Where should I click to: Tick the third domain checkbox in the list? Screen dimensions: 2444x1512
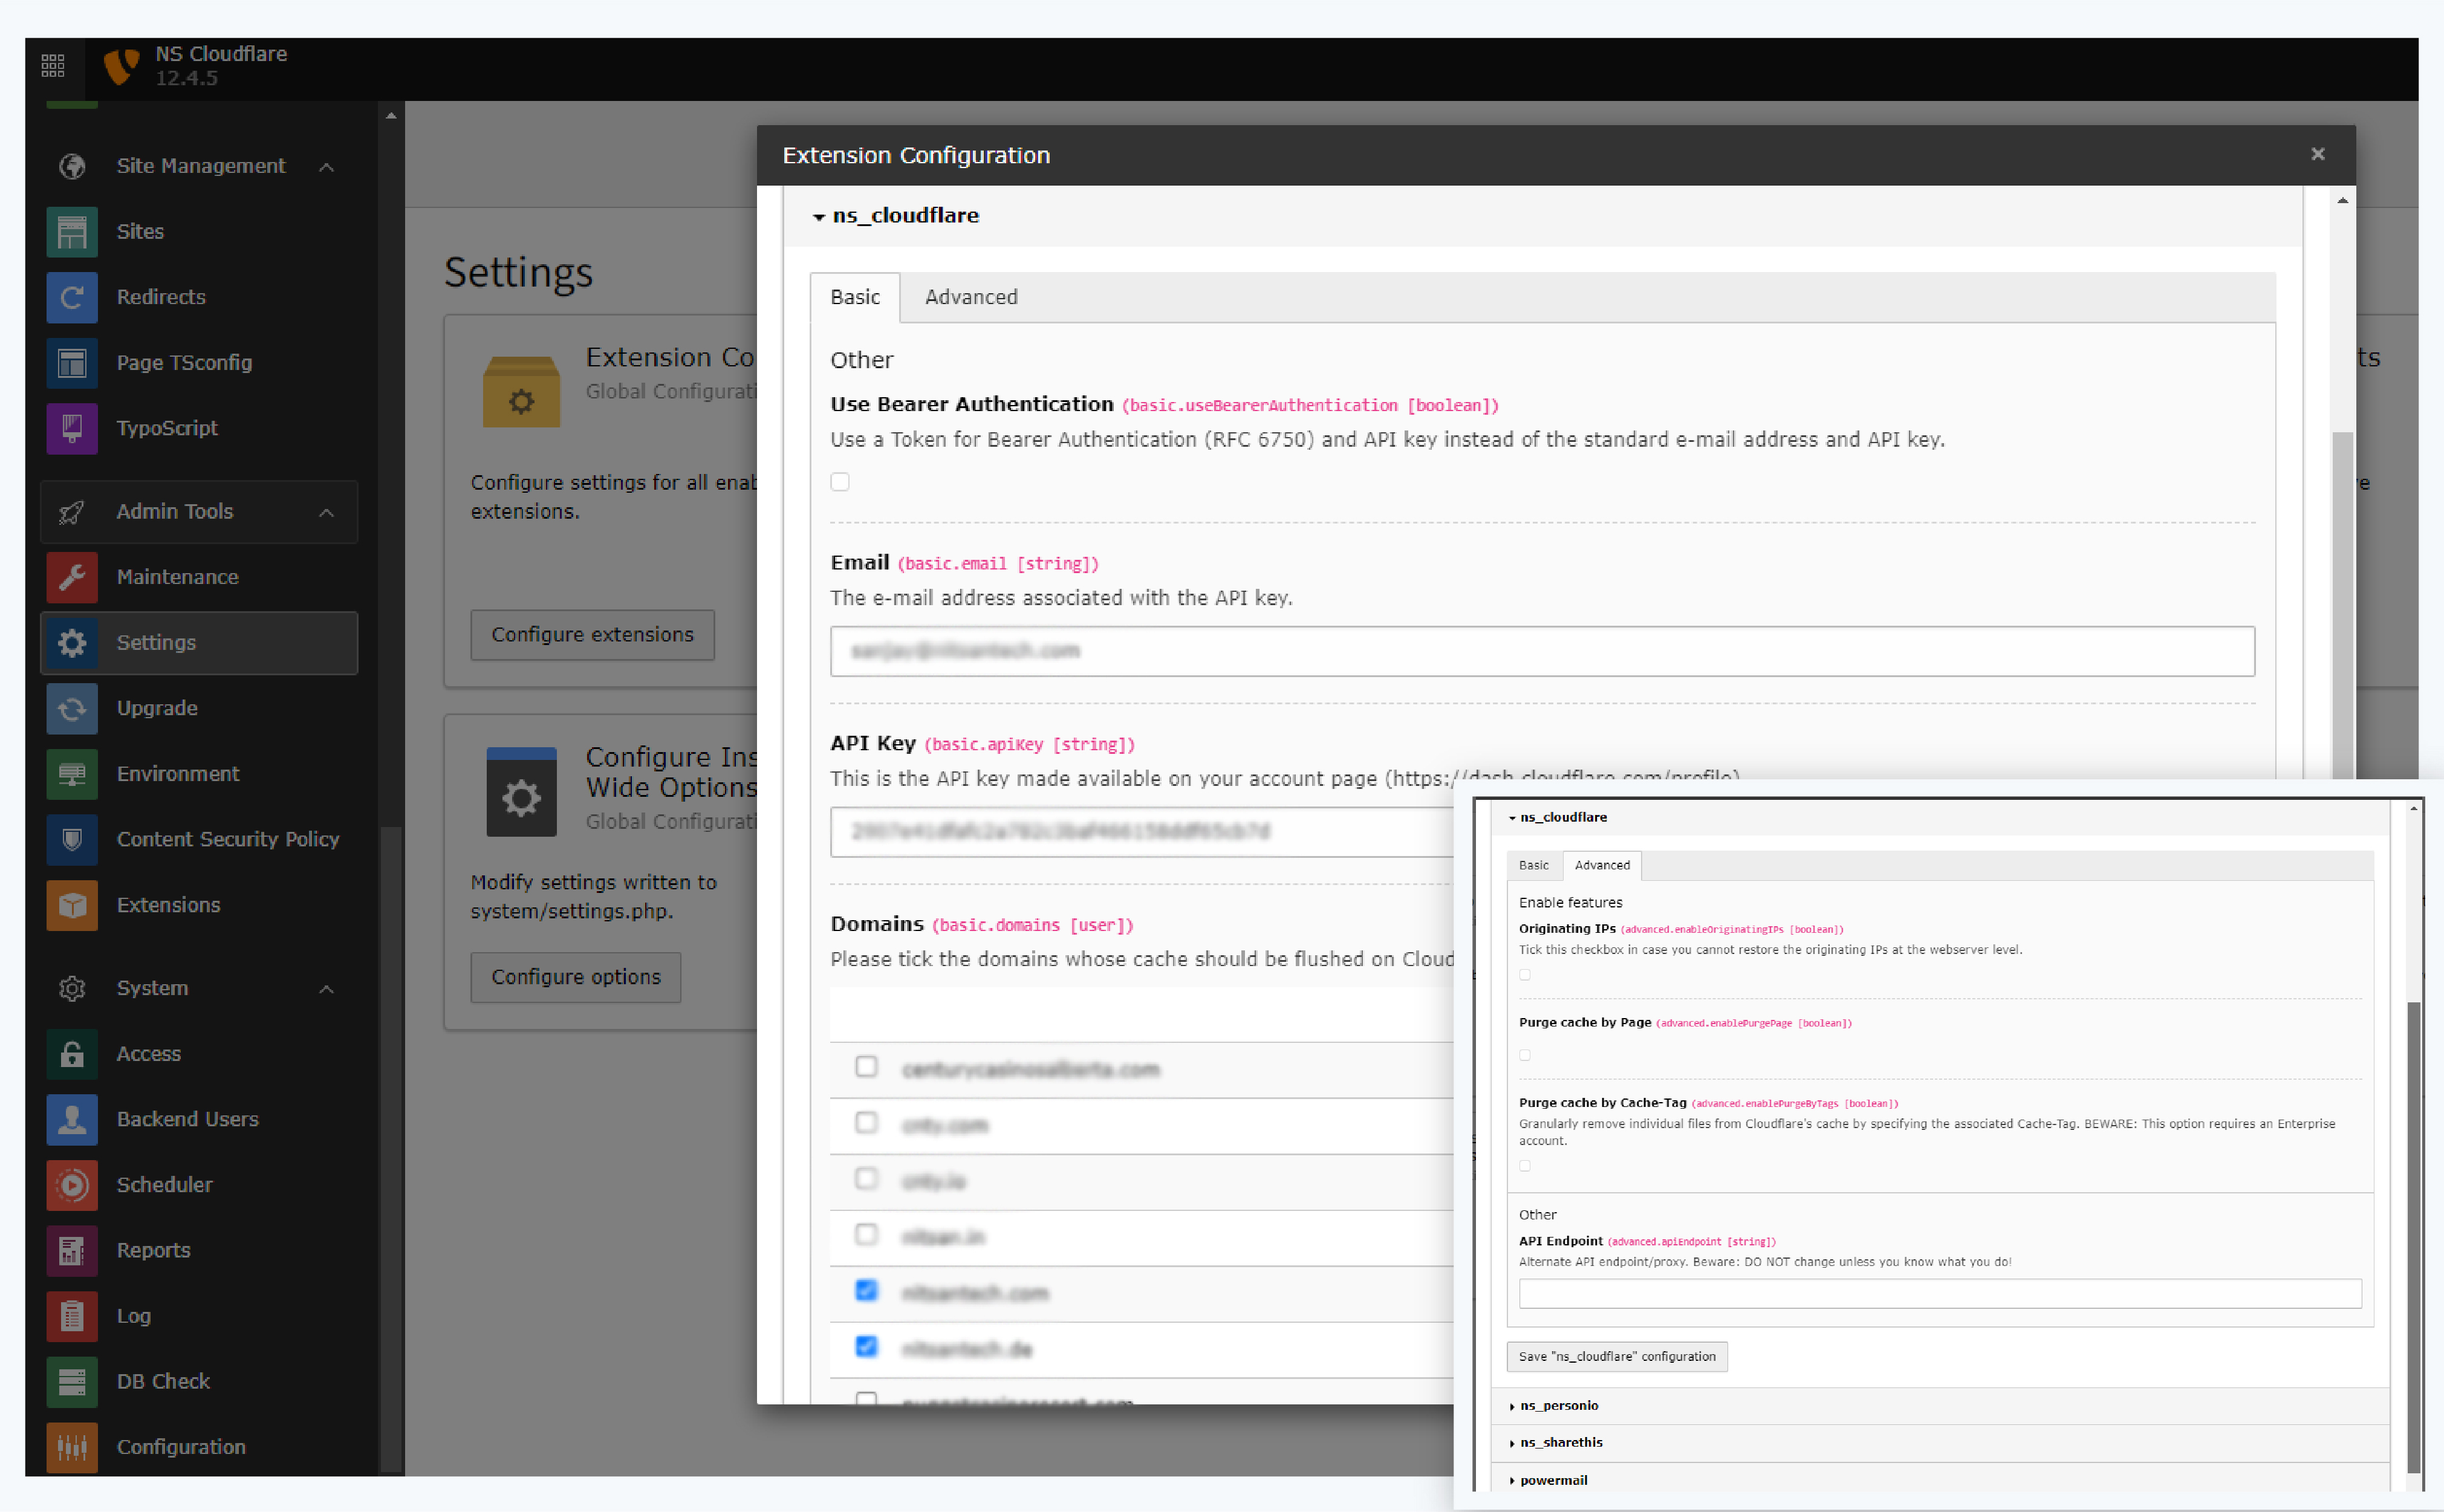pos(866,1179)
